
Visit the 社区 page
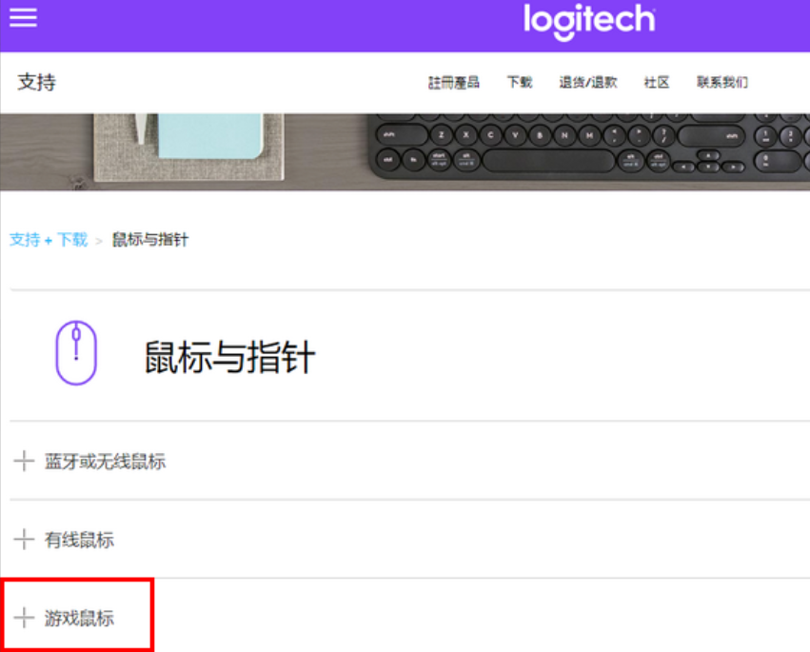coord(657,83)
